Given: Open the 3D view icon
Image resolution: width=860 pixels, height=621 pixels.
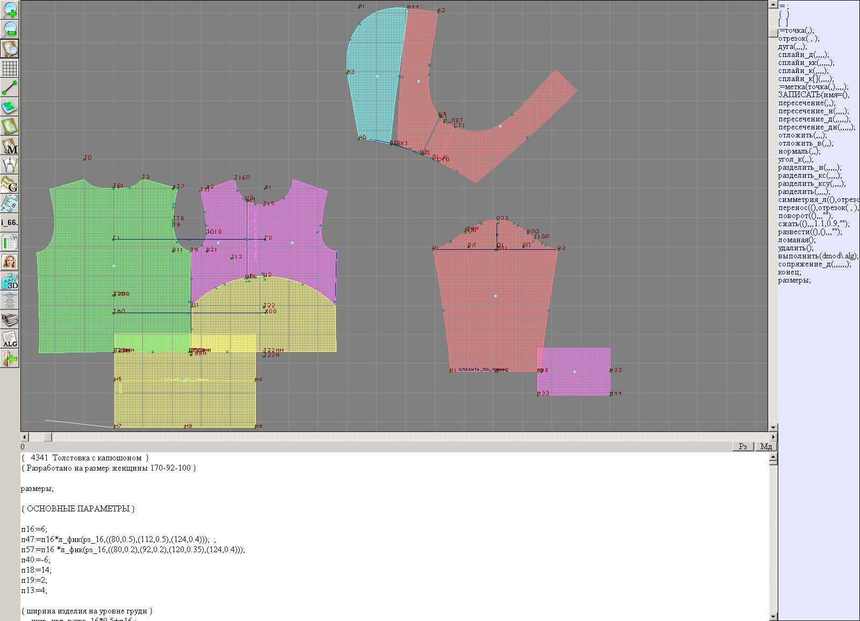Looking at the screenshot, I should pos(10,281).
